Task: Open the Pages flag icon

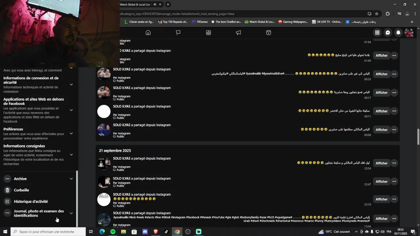Action: [178, 33]
